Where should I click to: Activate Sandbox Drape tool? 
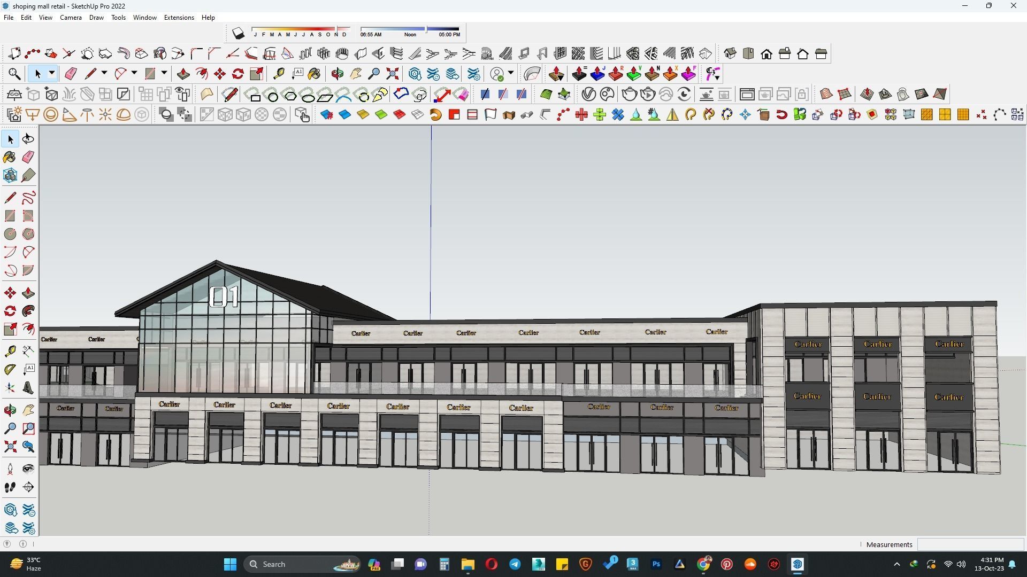click(903, 95)
